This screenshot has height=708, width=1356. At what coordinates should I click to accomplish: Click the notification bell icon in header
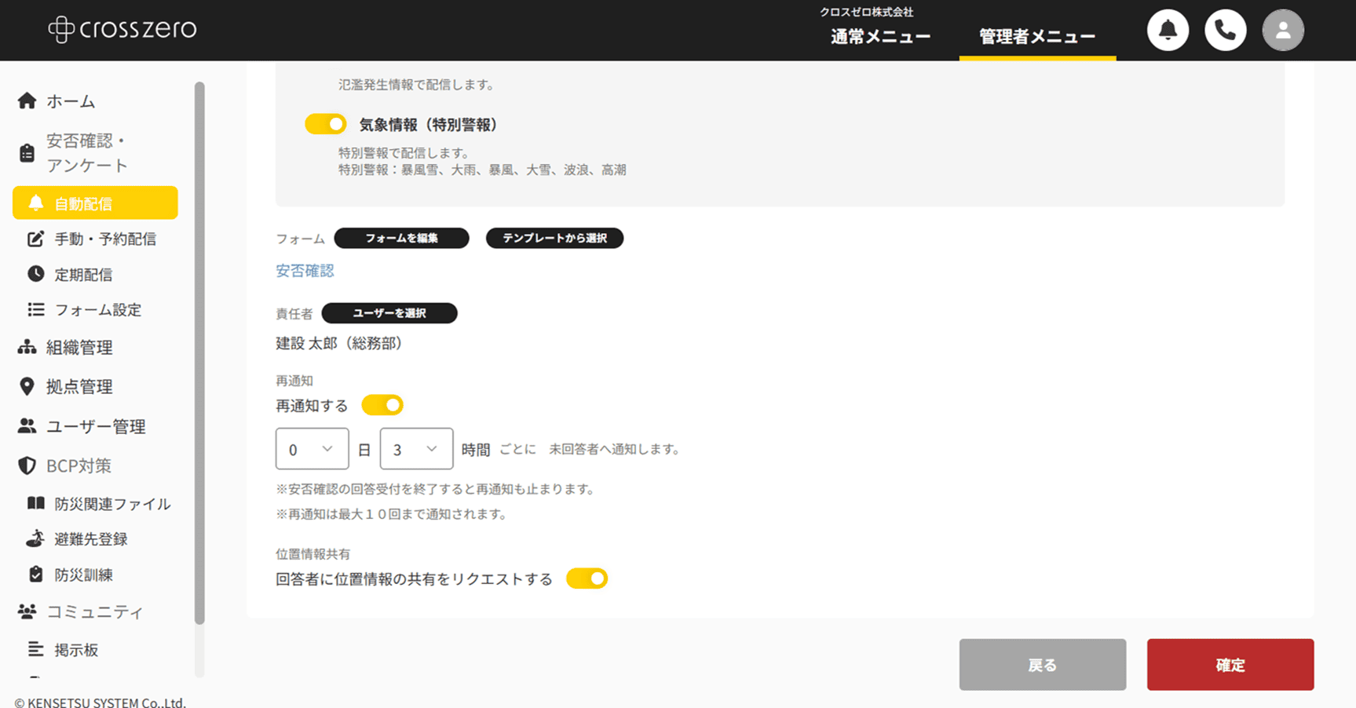click(1168, 30)
